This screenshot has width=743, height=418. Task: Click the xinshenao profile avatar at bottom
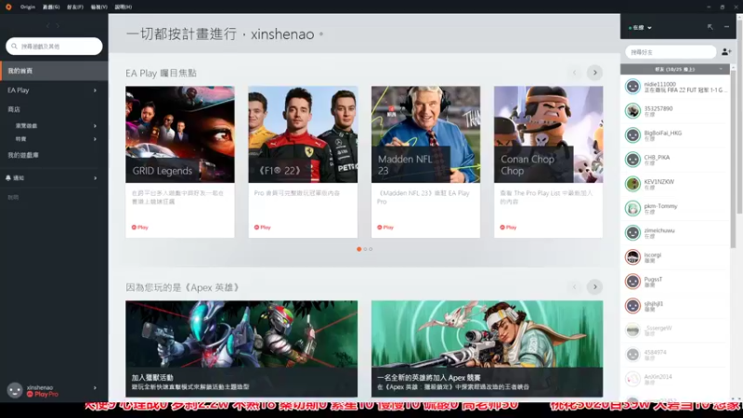tap(15, 390)
